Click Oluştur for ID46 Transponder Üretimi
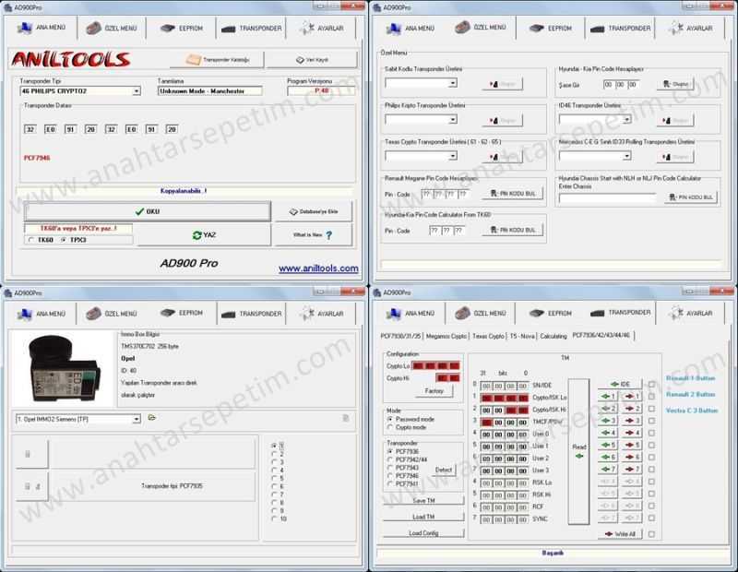The width and height of the screenshot is (738, 572). coord(675,121)
